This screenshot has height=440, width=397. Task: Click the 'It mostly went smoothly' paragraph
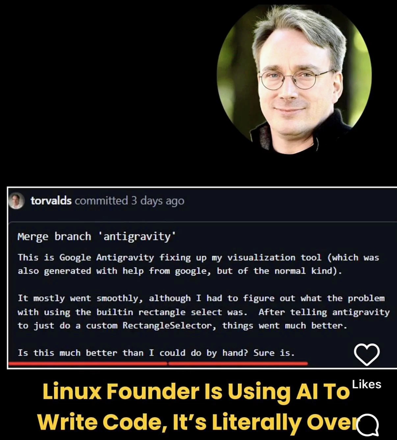click(x=203, y=312)
